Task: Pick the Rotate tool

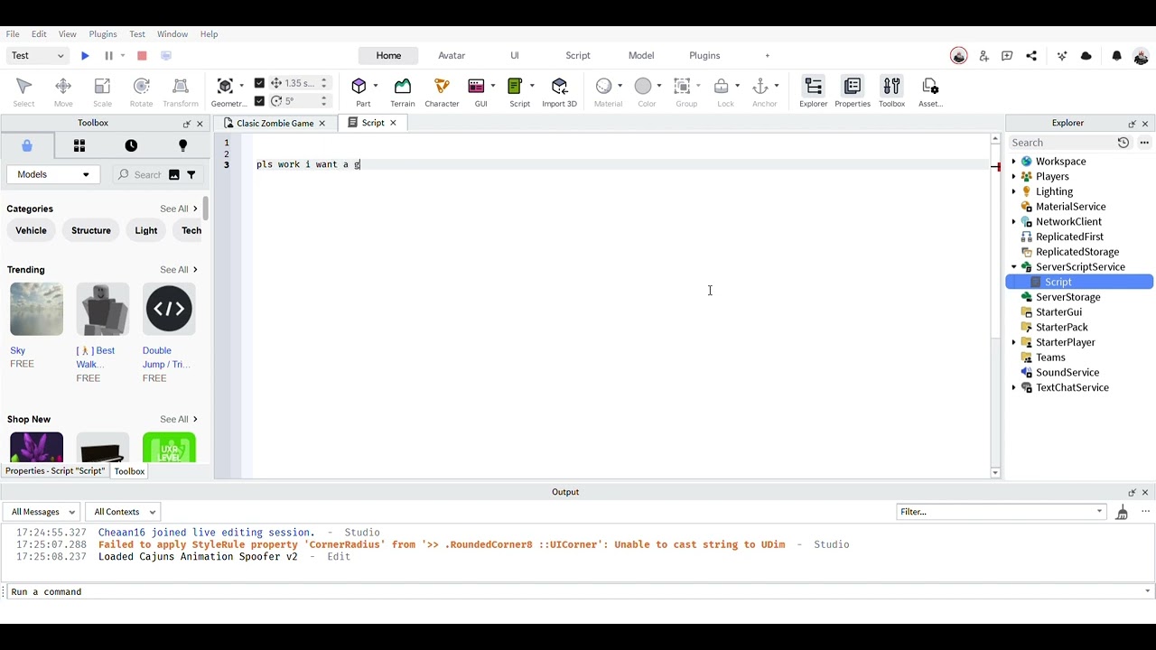Action: point(141,92)
